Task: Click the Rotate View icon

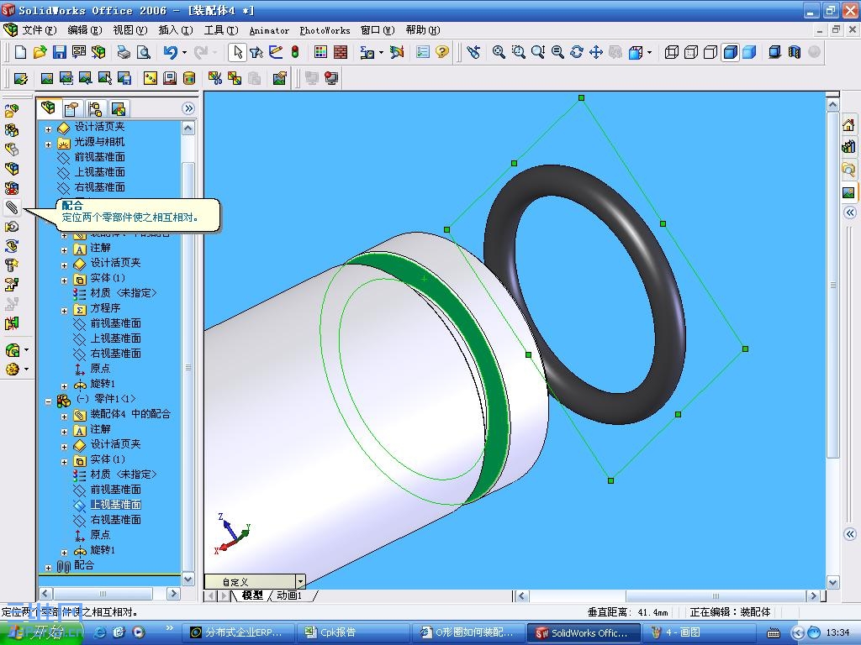Action: [577, 52]
